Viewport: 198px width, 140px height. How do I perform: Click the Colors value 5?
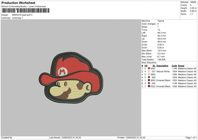click(x=191, y=5)
